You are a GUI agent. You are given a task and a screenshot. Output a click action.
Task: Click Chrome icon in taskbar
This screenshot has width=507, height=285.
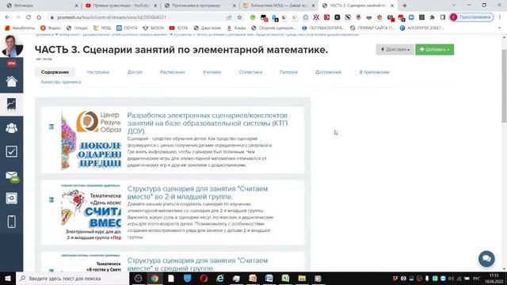pyautogui.click(x=154, y=278)
